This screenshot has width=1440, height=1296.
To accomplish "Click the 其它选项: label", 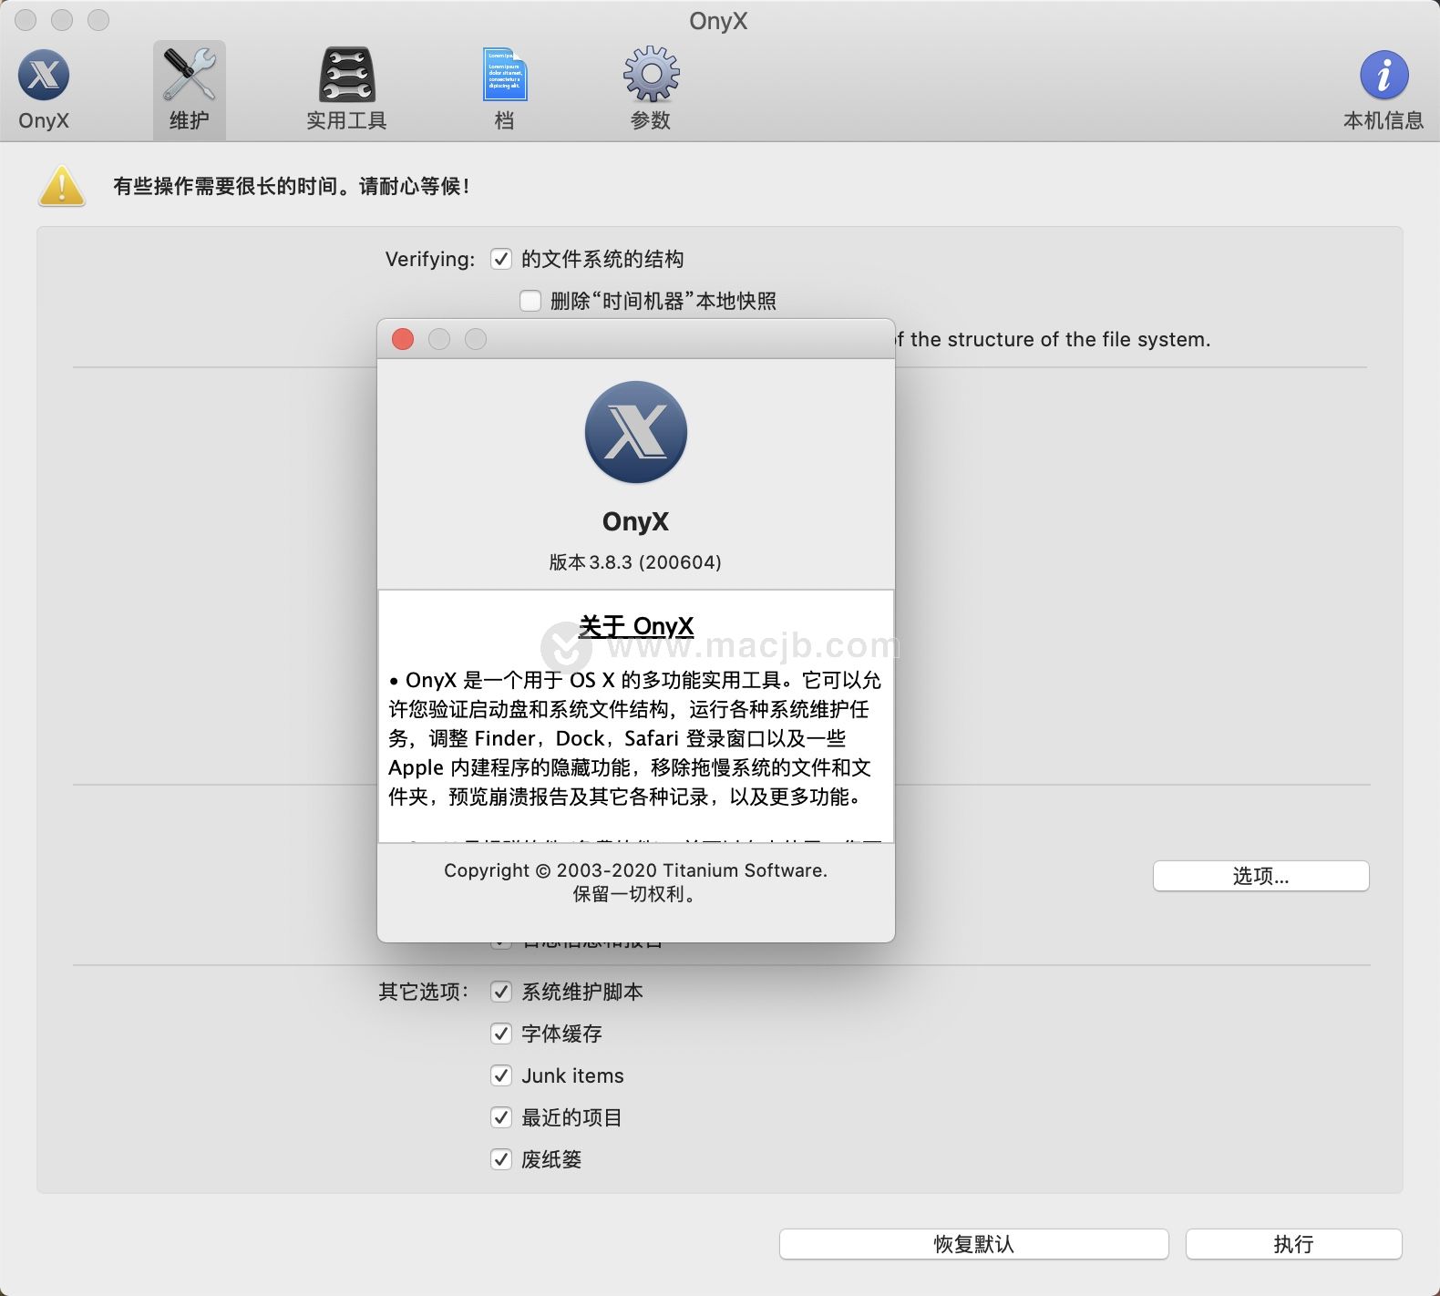I will (424, 992).
